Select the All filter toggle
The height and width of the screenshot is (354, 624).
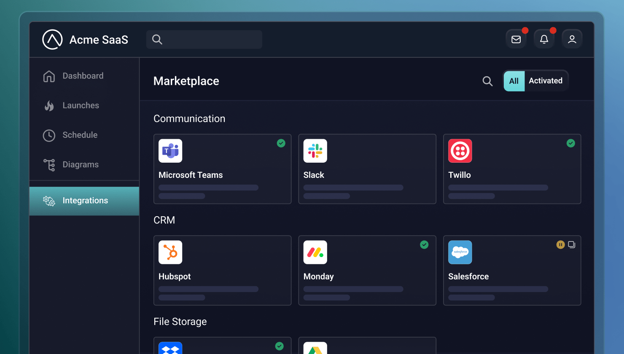(x=514, y=81)
